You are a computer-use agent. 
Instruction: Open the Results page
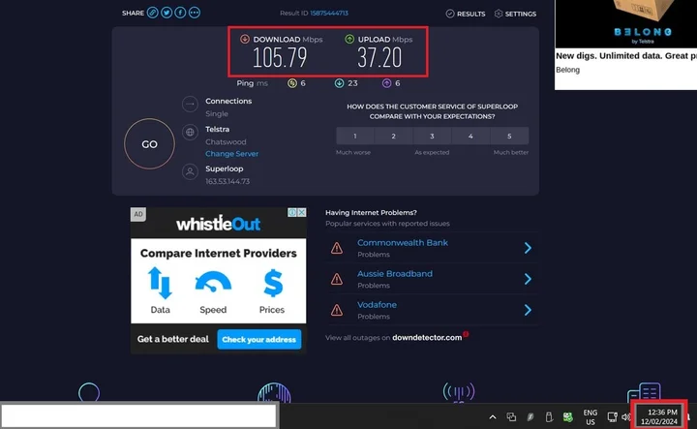coord(466,15)
